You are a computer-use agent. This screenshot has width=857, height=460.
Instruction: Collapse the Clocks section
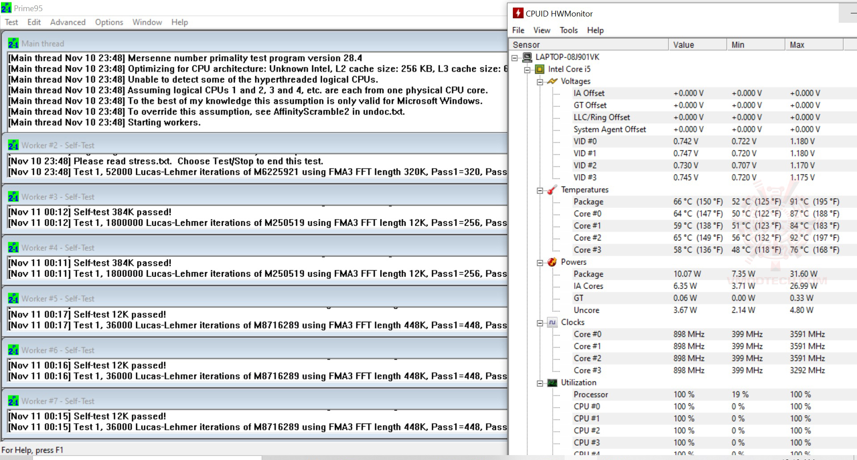tap(540, 323)
